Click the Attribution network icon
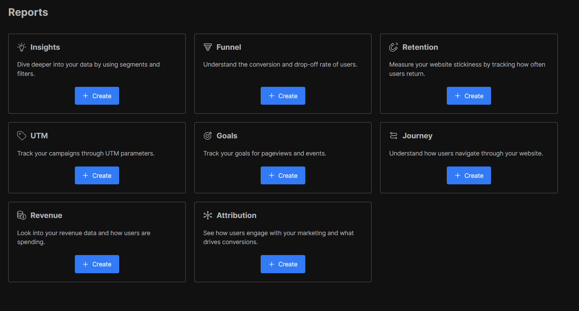The height and width of the screenshot is (311, 579). [x=208, y=215]
